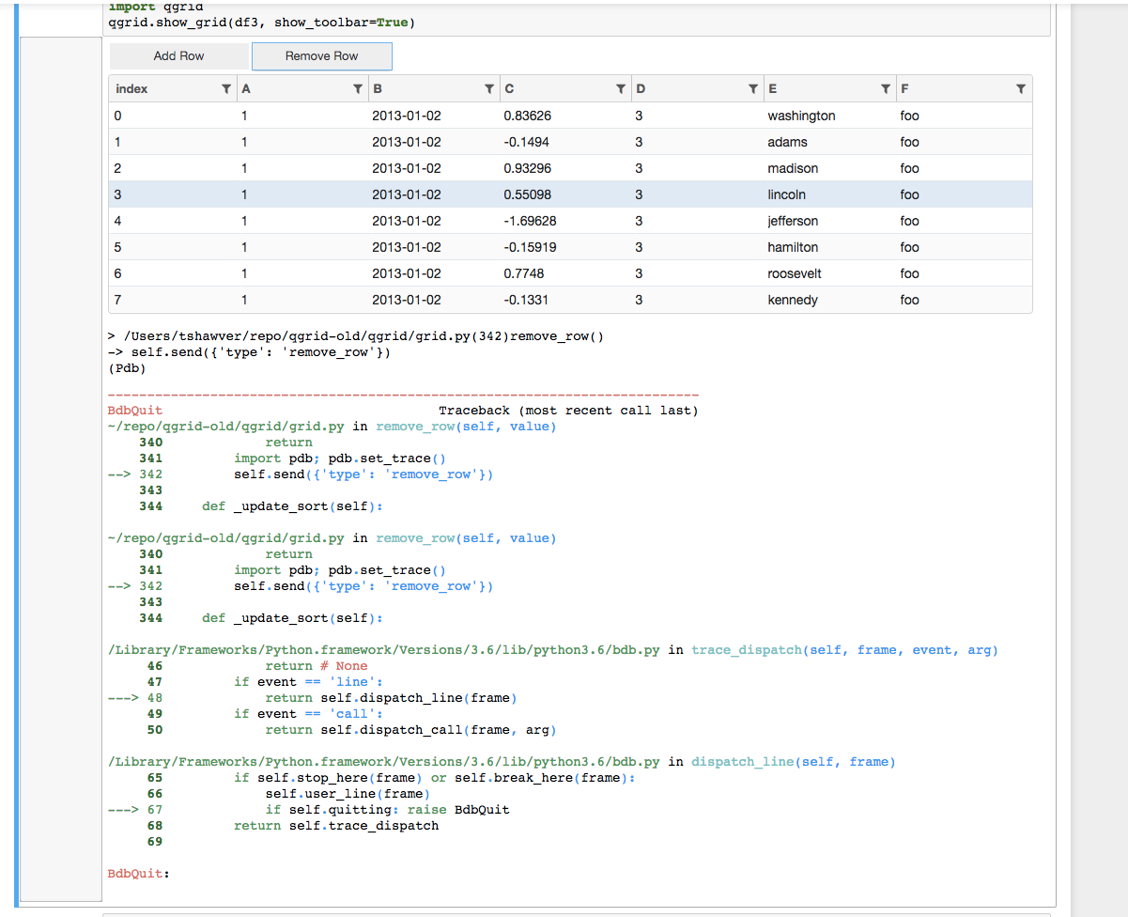Click trace_dispatch function name in traceback
Viewport: 1128px width, 917px height.
coord(747,650)
